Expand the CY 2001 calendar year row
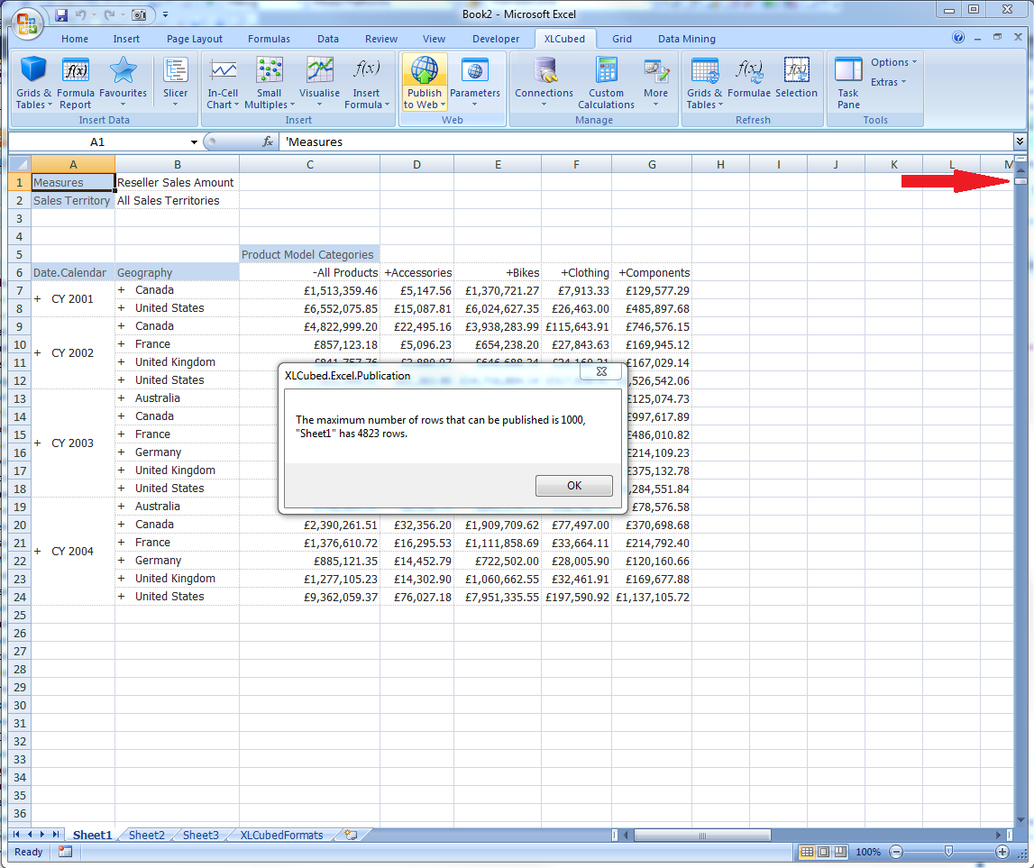Image resolution: width=1034 pixels, height=868 pixels. coord(38,298)
